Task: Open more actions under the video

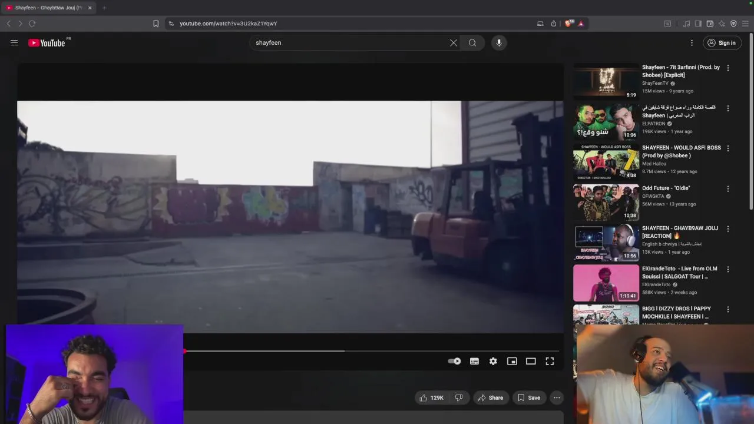Action: 557,397
